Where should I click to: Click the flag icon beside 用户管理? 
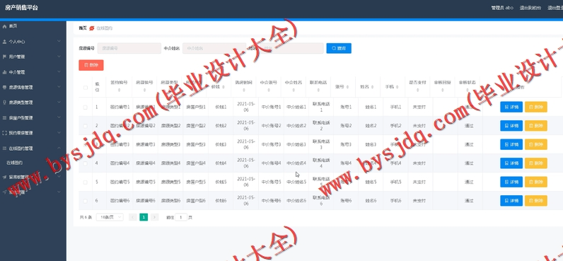click(x=4, y=57)
